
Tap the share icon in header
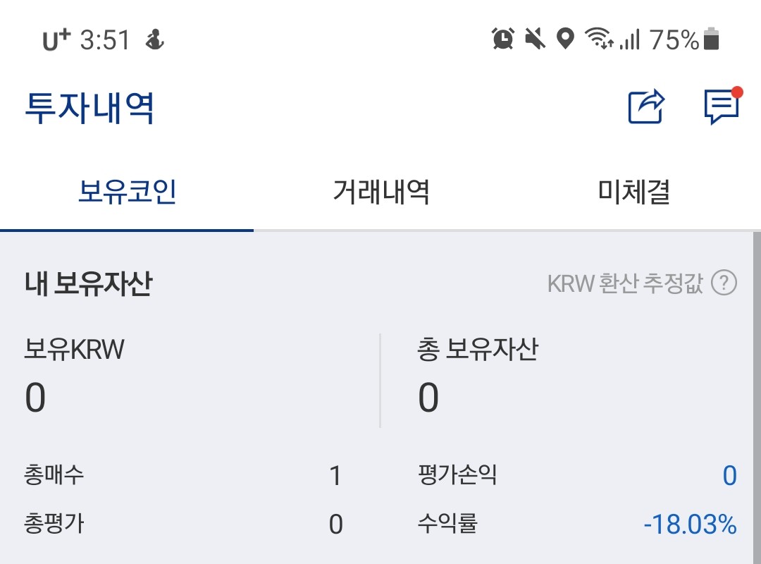click(x=645, y=107)
